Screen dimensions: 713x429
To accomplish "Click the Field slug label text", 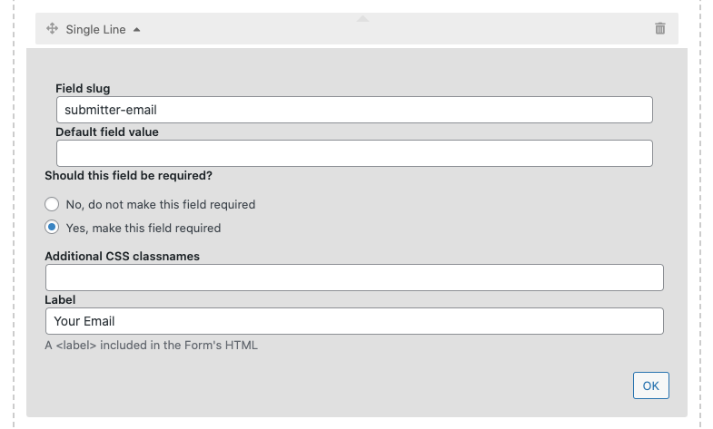I will tap(83, 89).
